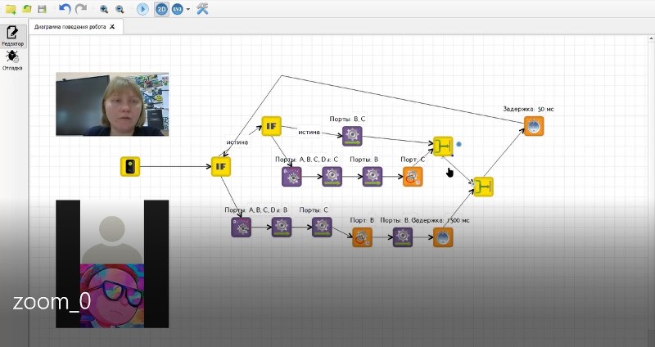
Task: Open settings with the wrench tools icon
Action: (202, 9)
